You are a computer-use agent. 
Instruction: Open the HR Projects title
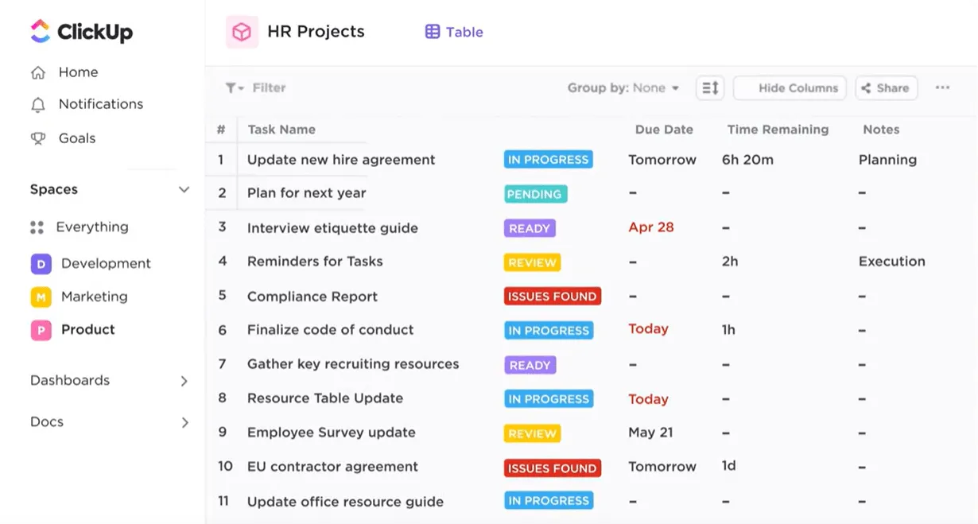[316, 32]
